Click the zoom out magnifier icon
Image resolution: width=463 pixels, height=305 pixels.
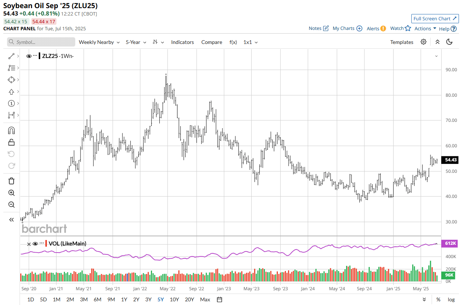pos(11,205)
